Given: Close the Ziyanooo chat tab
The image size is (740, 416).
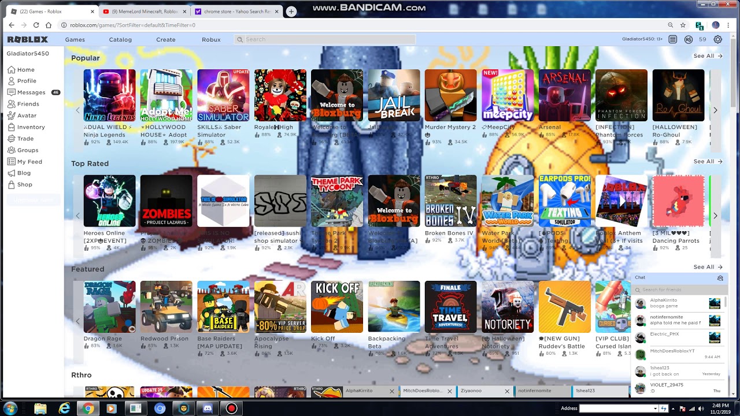Looking at the screenshot, I should coord(507,391).
